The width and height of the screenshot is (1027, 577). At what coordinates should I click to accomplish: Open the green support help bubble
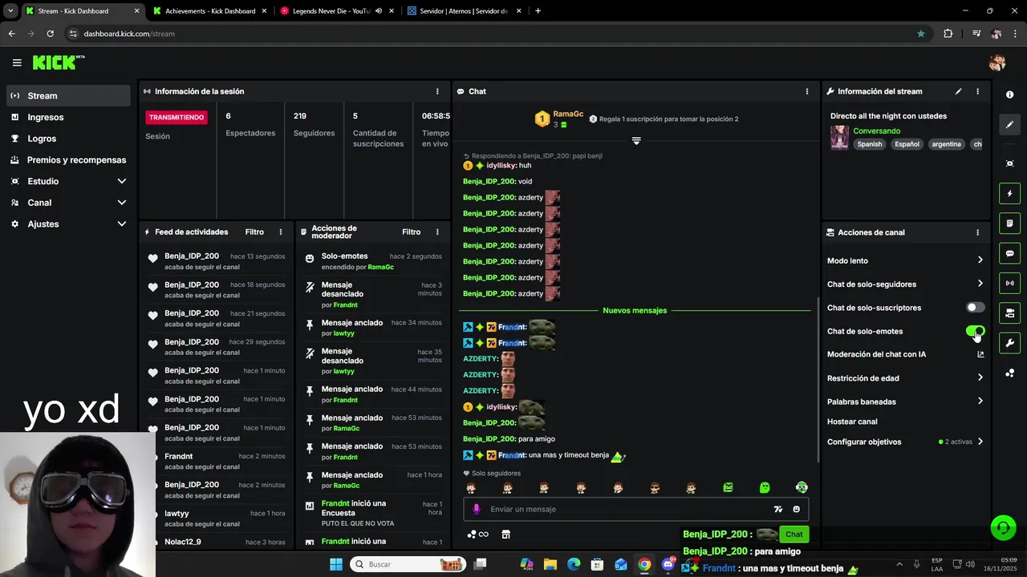[1002, 527]
